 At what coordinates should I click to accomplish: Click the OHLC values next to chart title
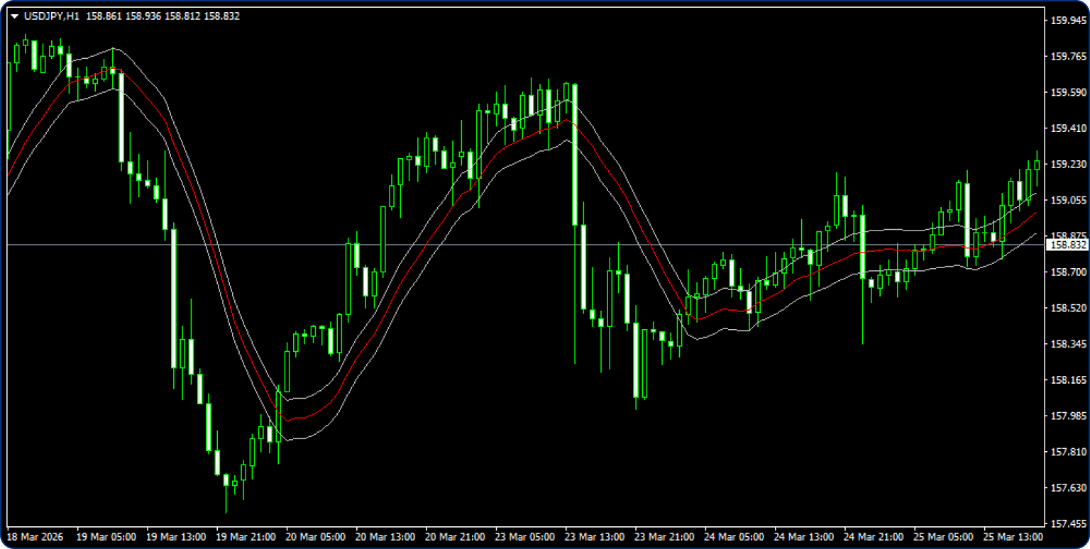[163, 16]
